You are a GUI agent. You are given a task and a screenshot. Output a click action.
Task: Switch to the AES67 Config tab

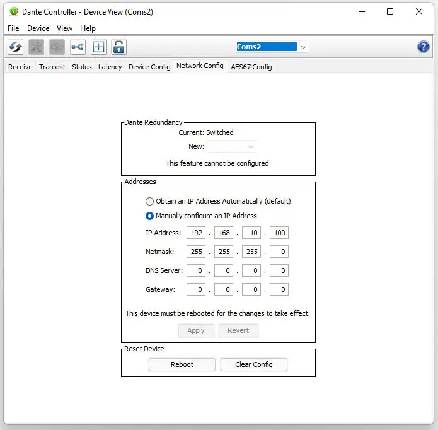pyautogui.click(x=251, y=67)
